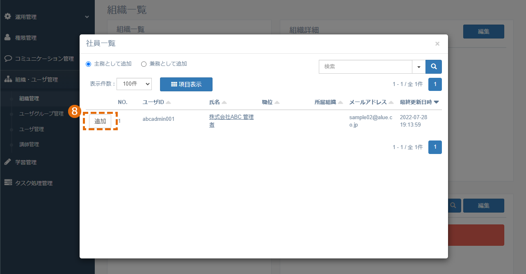526x274 pixels.
Task: Click the 2022-07-28 19:13:59 timestamp cell
Action: pyautogui.click(x=414, y=121)
